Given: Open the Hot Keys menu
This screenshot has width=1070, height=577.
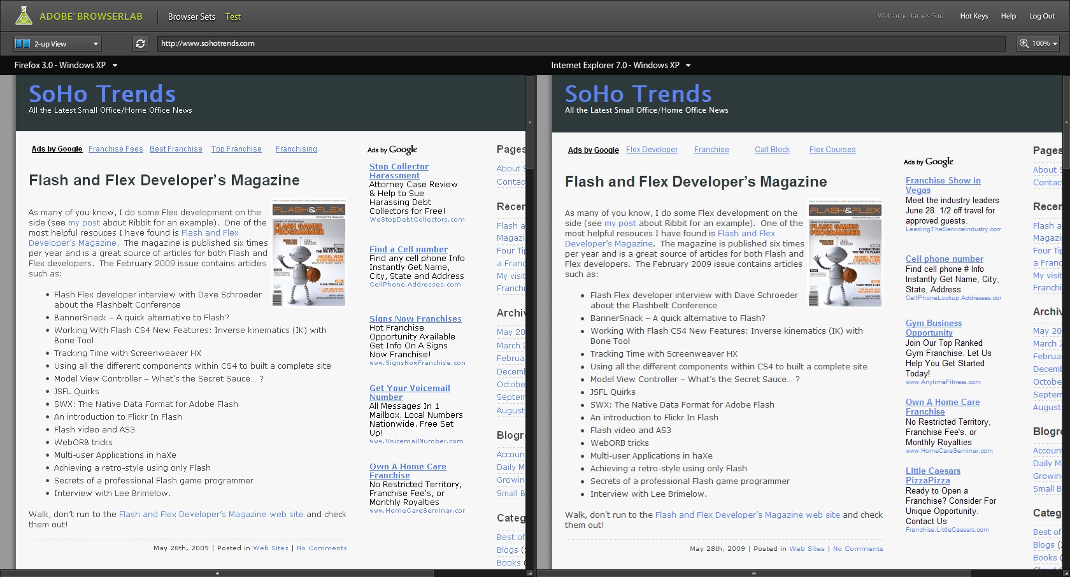Looking at the screenshot, I should (974, 16).
